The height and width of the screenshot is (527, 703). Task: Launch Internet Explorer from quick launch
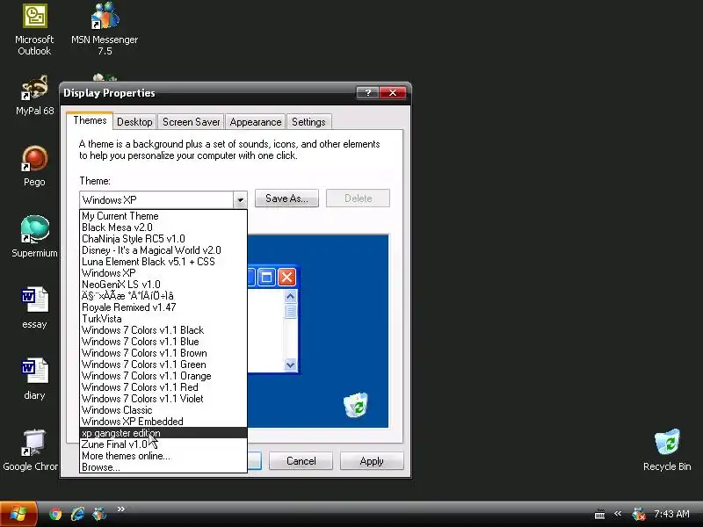click(x=77, y=514)
